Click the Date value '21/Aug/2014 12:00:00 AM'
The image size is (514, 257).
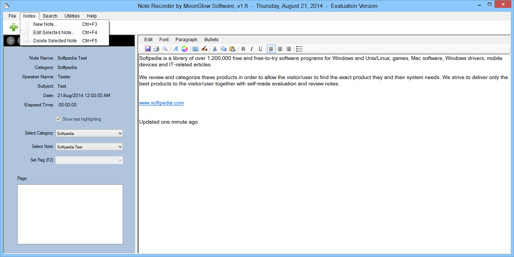(x=84, y=96)
